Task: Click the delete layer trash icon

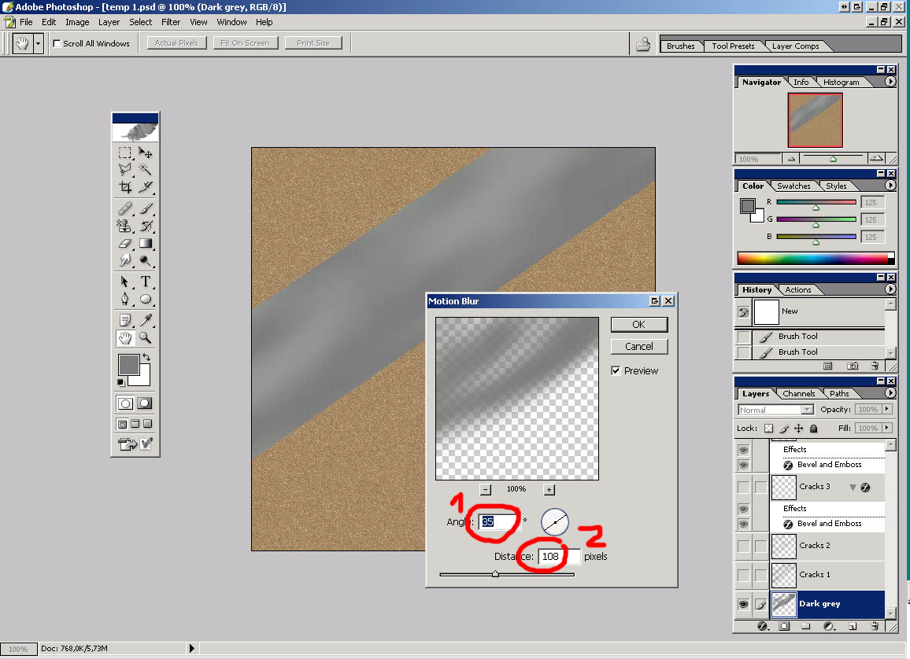Action: 875,627
